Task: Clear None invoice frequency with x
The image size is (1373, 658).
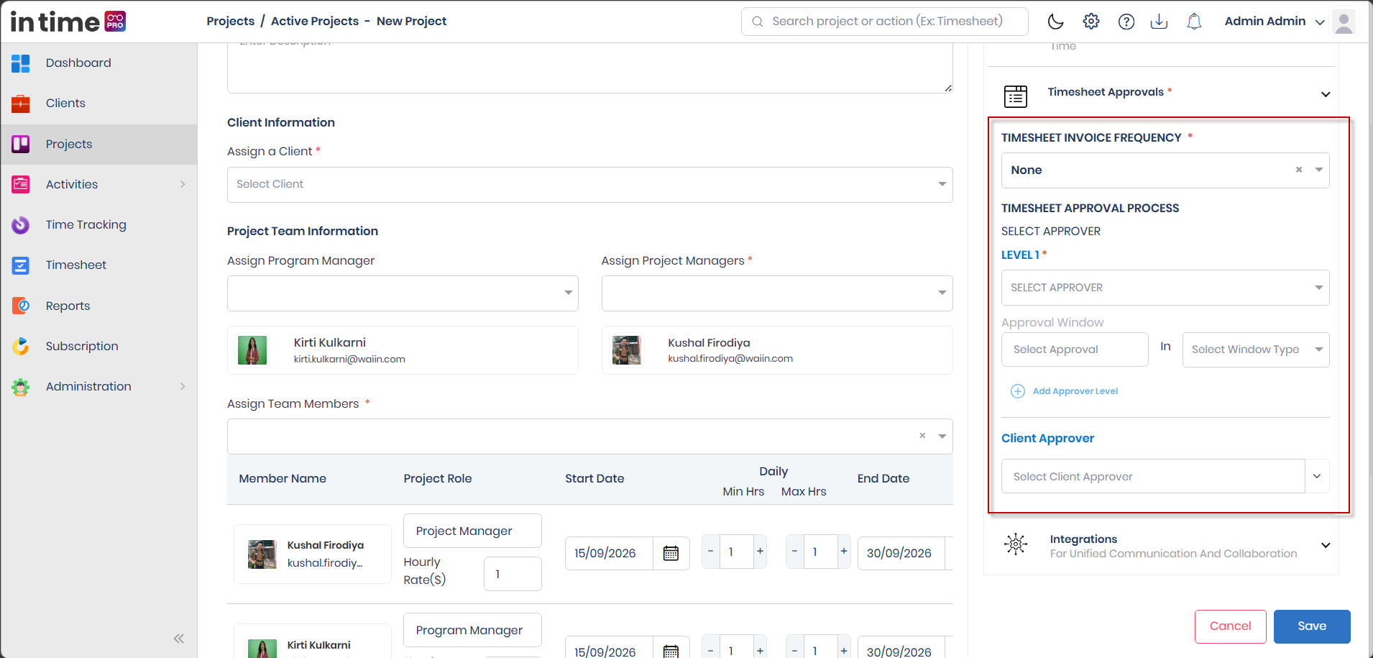Action: click(x=1299, y=170)
